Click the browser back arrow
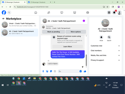This screenshot has width=125, height=94. 2,7
